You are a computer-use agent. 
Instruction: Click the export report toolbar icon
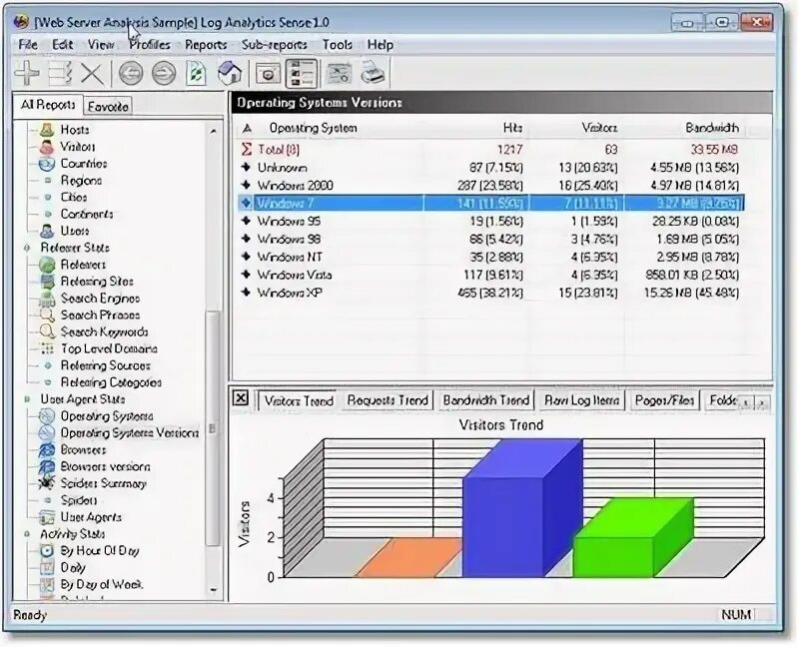pyautogui.click(x=339, y=74)
